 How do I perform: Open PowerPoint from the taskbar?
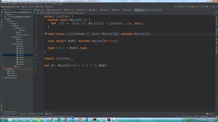pyautogui.click(x=80, y=120)
